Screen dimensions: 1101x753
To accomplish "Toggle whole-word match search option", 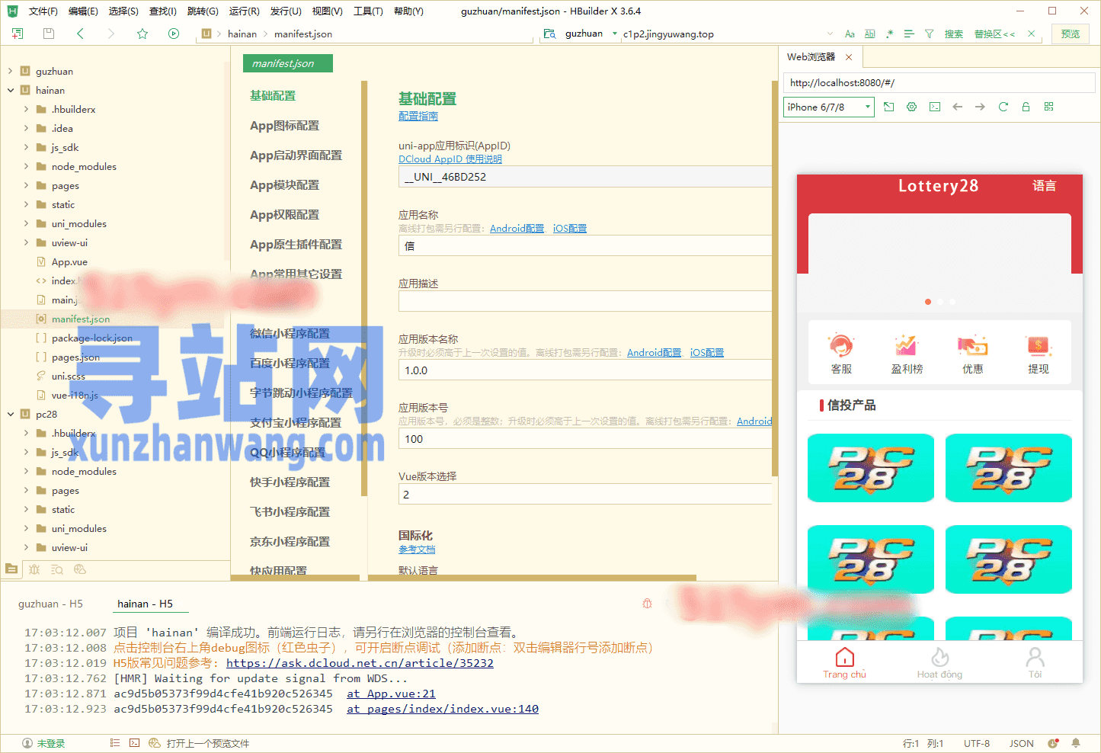I will [869, 34].
